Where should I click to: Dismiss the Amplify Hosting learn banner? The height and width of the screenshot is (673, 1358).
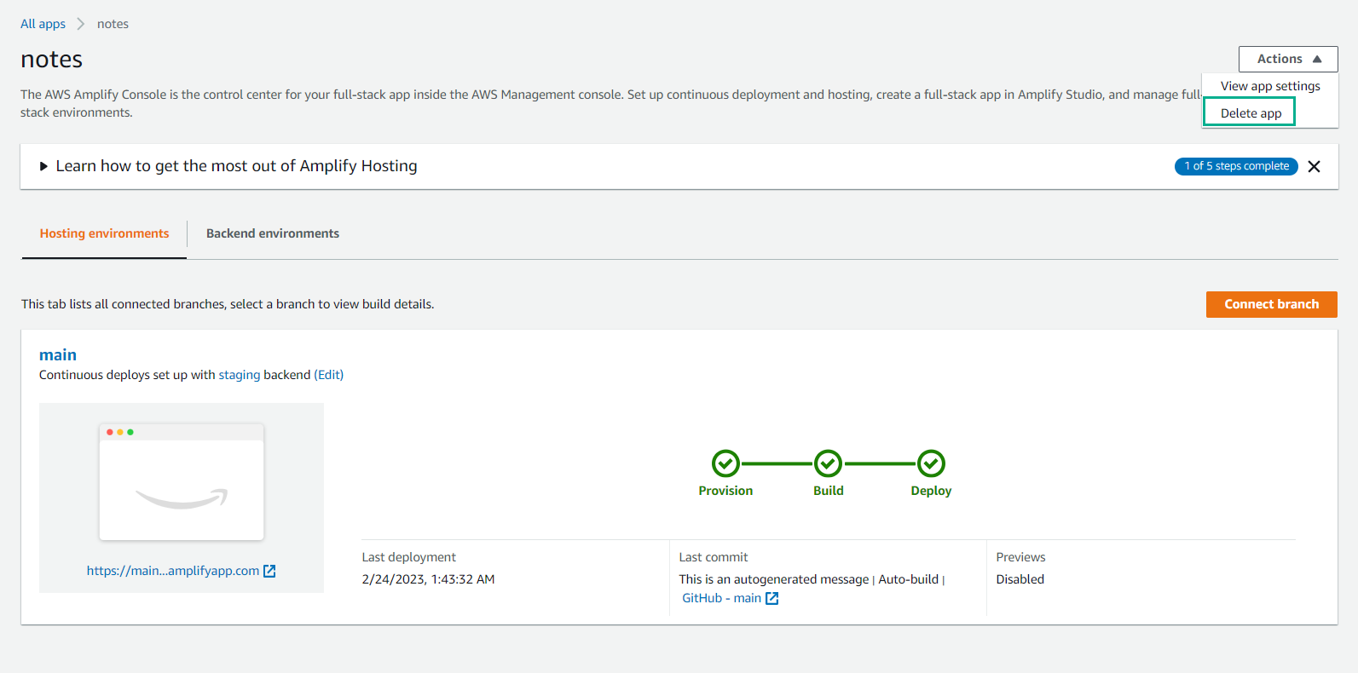click(x=1314, y=167)
